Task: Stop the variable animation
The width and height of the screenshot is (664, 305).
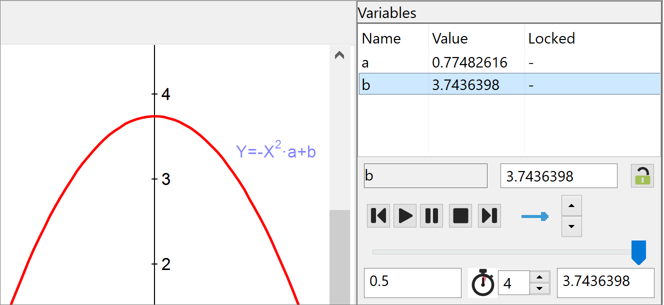Action: pos(460,215)
